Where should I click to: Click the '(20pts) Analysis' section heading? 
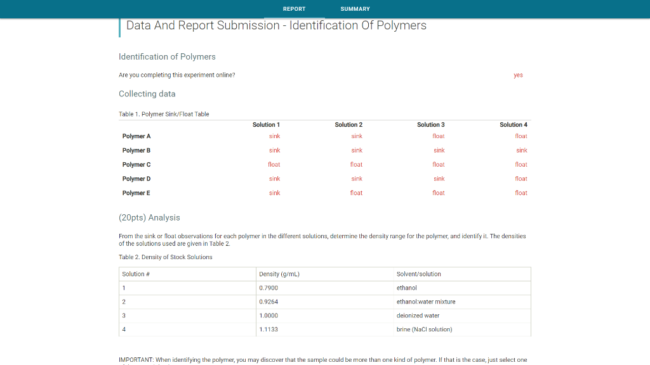click(149, 217)
